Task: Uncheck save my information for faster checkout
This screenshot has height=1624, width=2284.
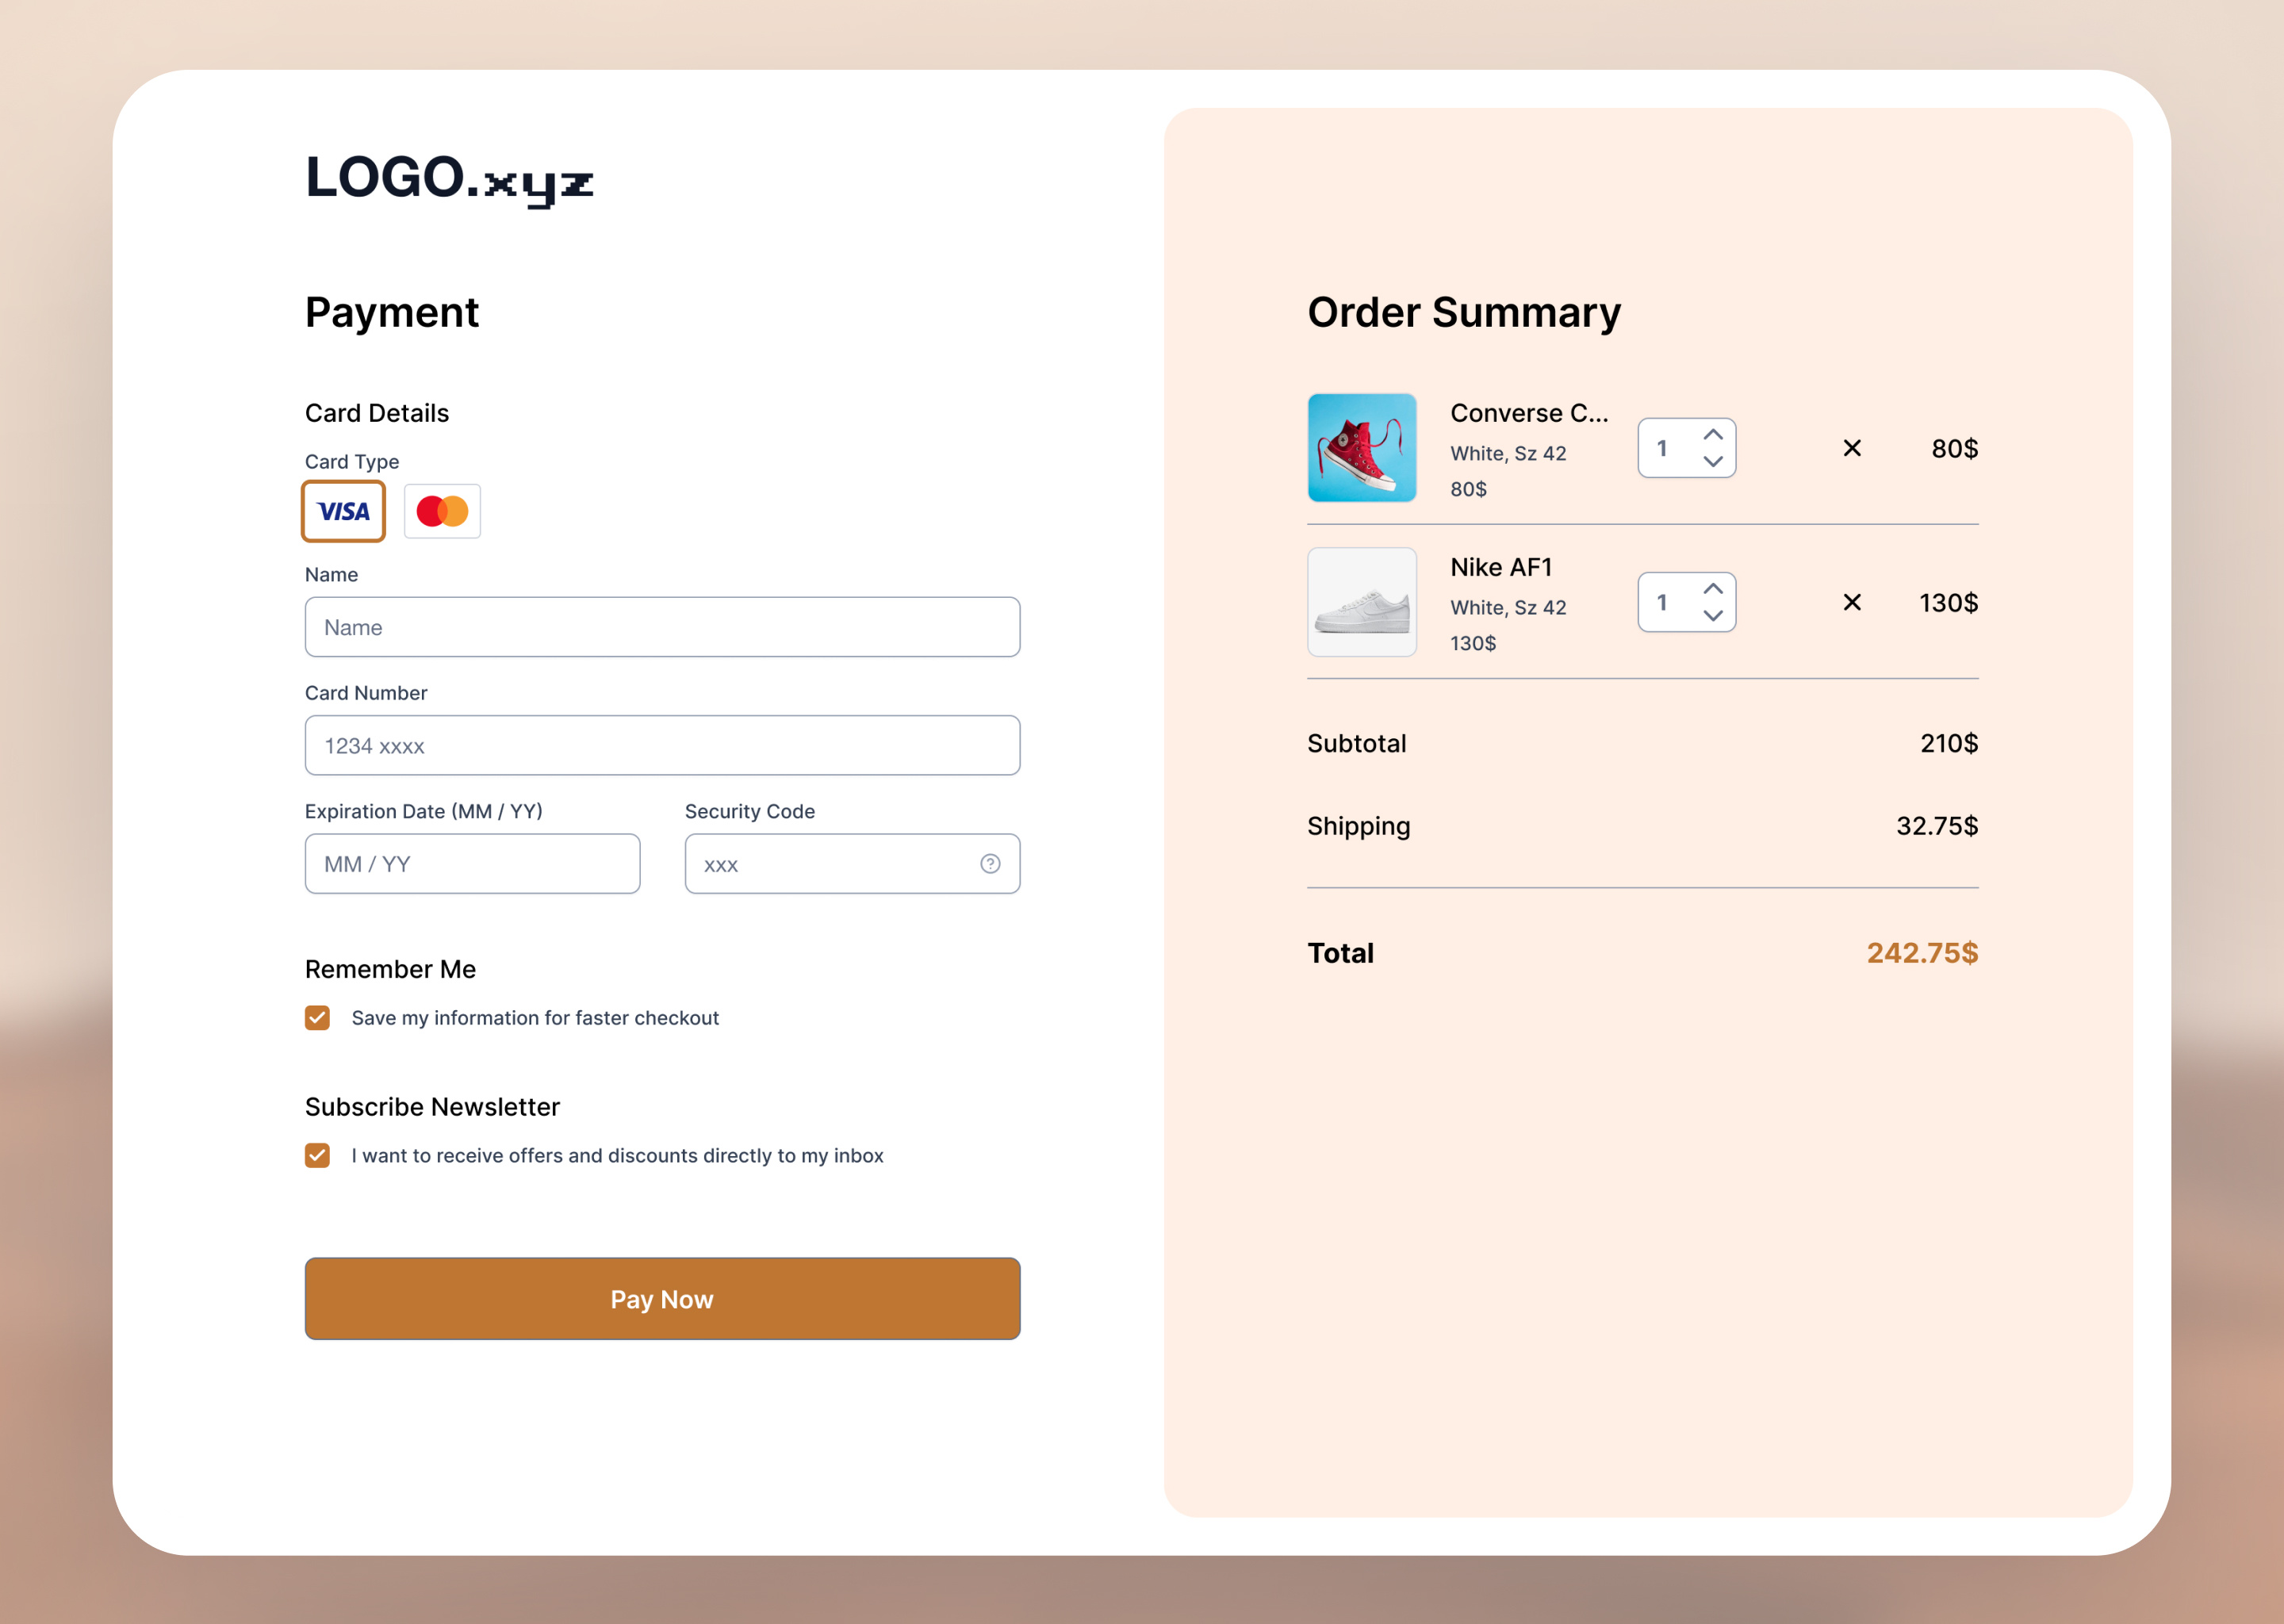Action: 317,1017
